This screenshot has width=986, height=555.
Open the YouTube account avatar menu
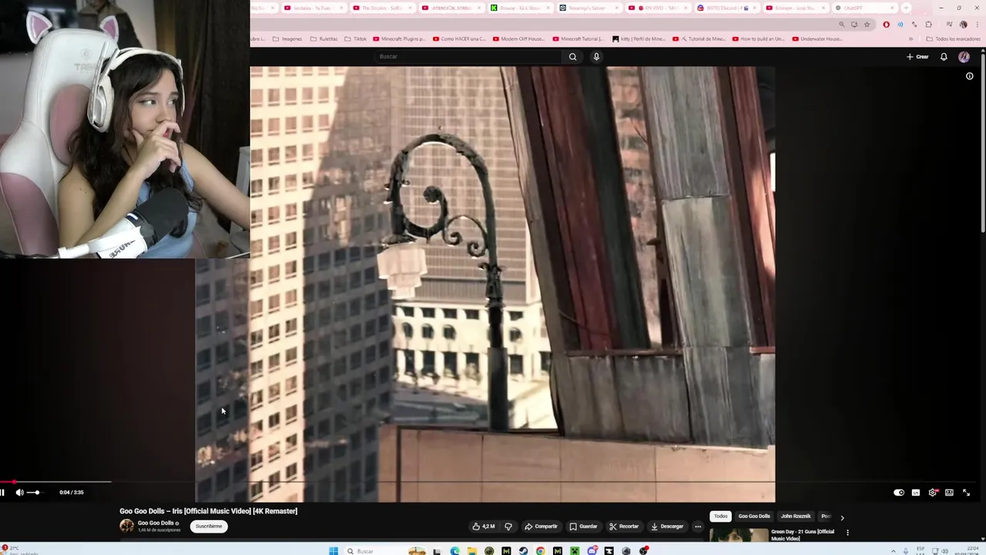point(964,56)
